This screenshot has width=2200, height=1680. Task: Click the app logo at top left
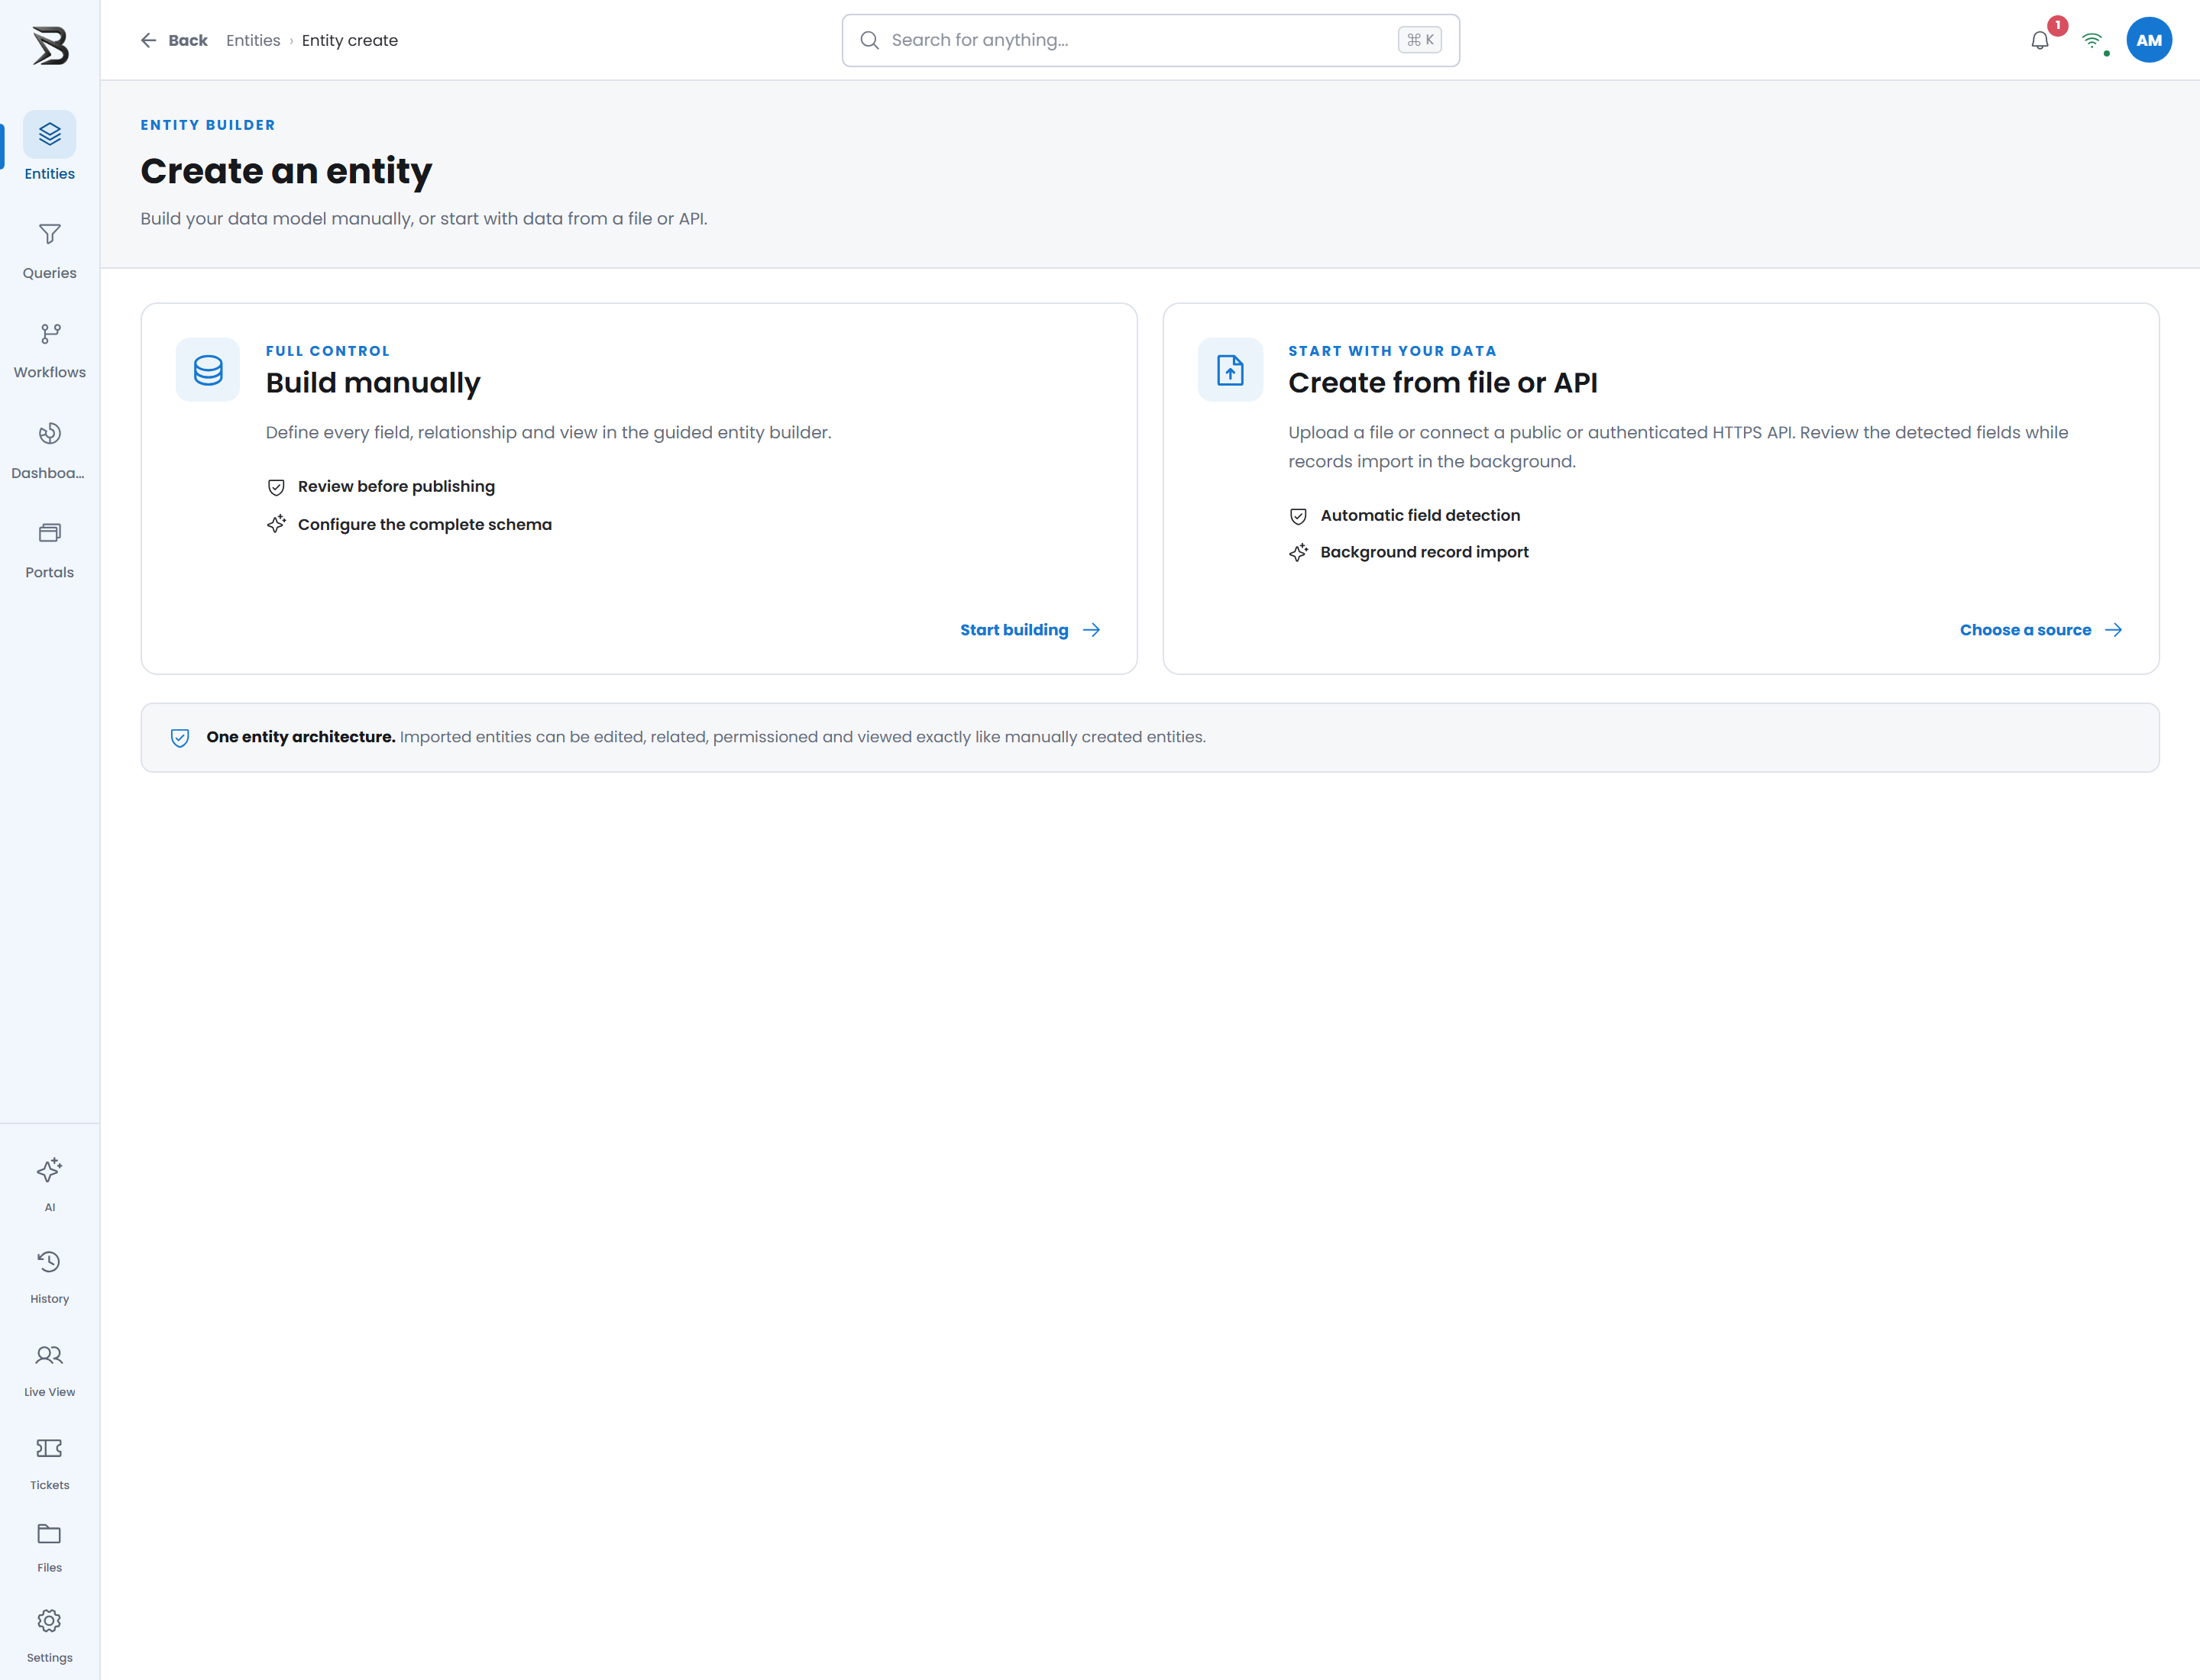pos(50,46)
